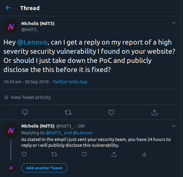Like the follow-up reply tweet
This screenshot has height=177, width=183.
[x=84, y=154]
